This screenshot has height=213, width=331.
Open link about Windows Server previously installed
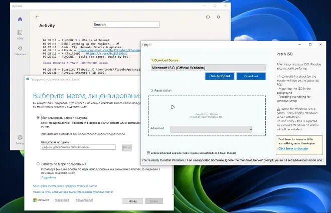click(x=73, y=192)
